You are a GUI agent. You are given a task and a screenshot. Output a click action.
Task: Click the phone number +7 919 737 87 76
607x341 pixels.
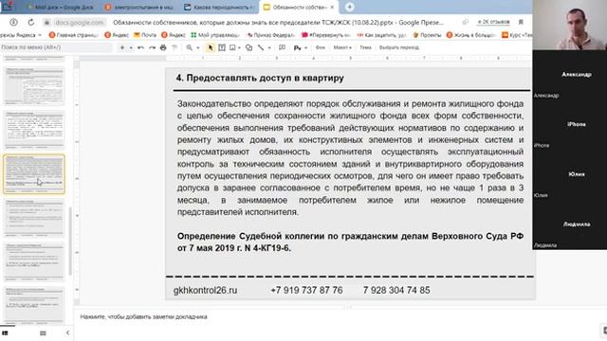[306, 291]
